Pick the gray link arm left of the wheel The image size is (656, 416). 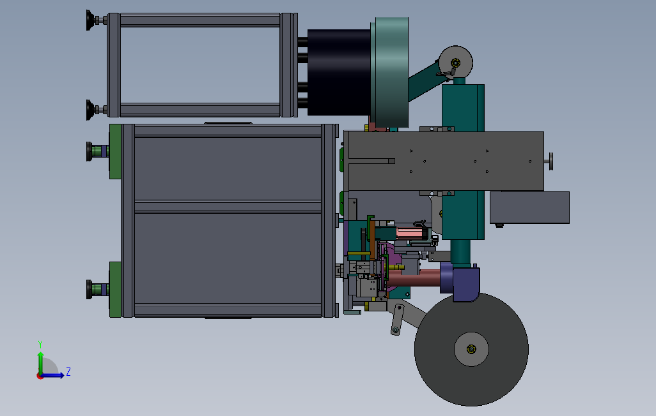tap(398, 320)
